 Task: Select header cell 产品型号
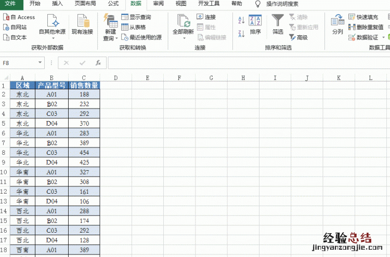click(x=51, y=86)
